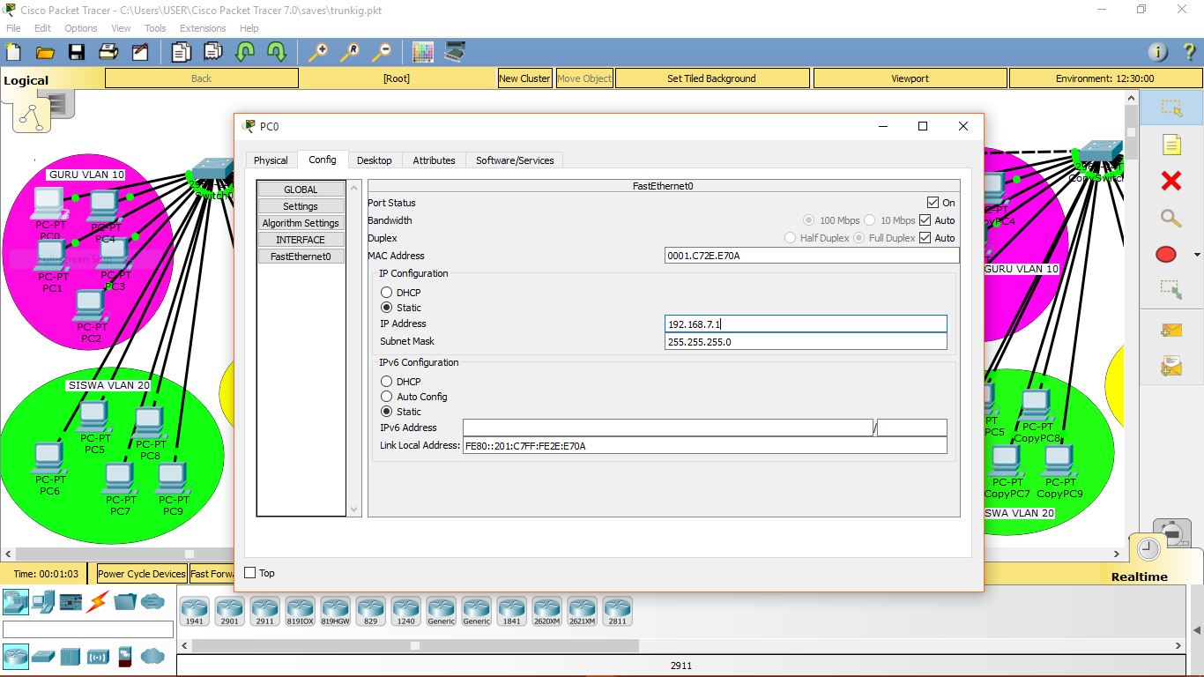
Task: Click the Undo arrow on toolbar
Action: pyautogui.click(x=244, y=52)
